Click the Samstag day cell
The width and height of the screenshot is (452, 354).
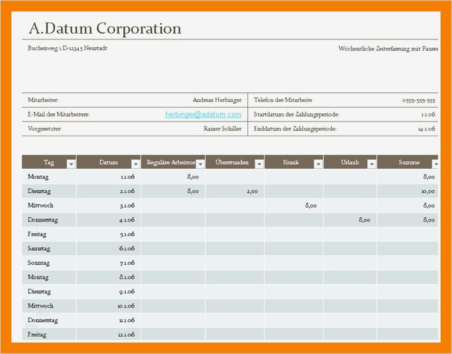(x=49, y=248)
